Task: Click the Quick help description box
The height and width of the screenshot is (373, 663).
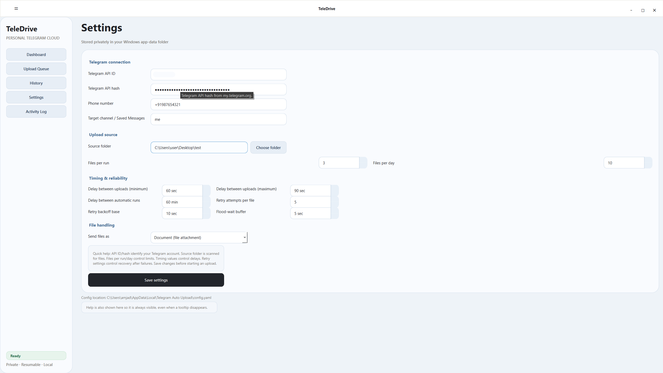Action: pos(156,258)
